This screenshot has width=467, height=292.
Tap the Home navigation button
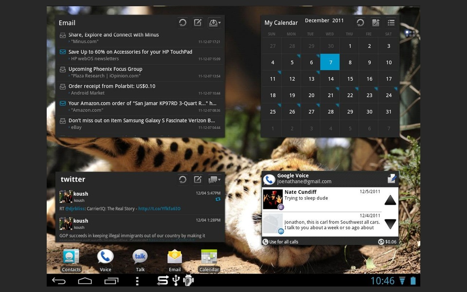(85, 281)
